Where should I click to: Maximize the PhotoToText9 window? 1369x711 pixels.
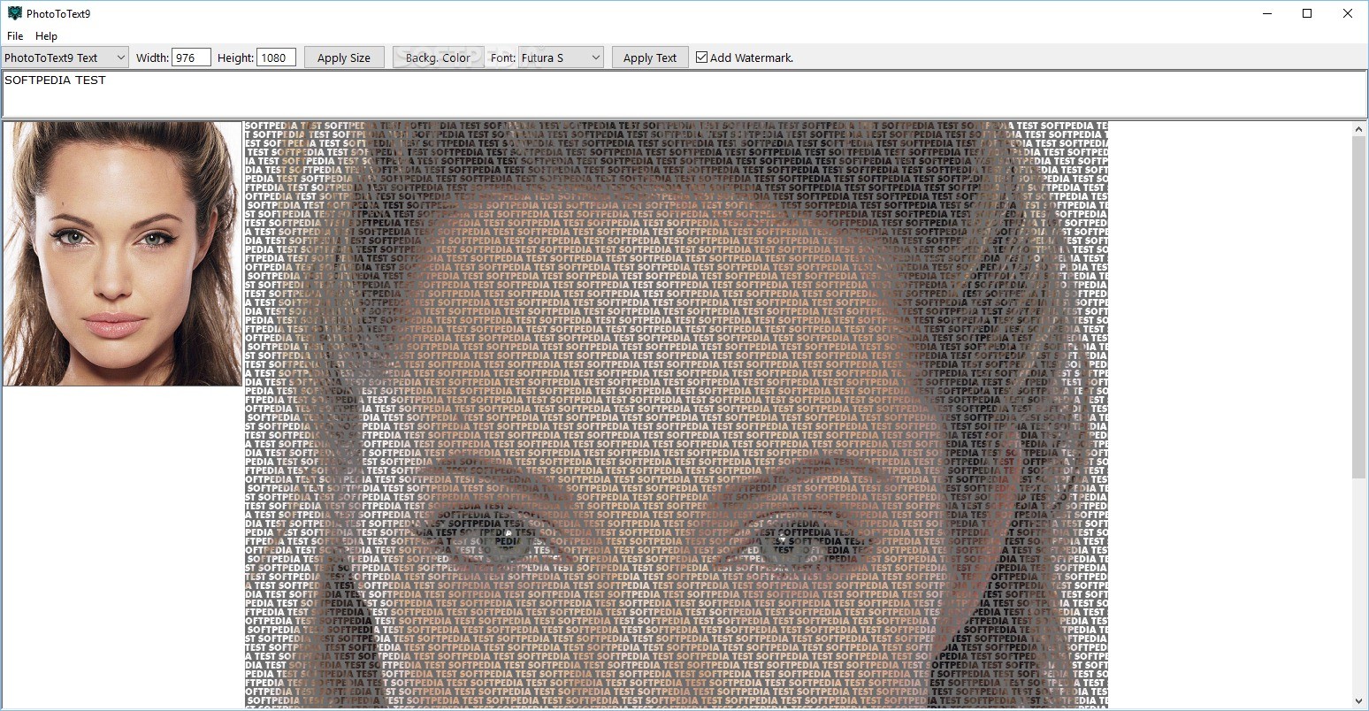(x=1307, y=13)
